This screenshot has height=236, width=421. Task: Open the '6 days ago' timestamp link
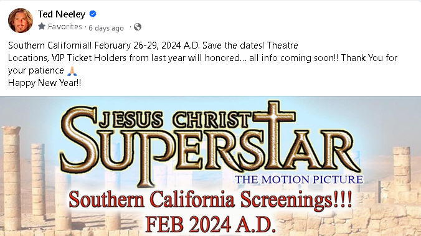(x=106, y=28)
